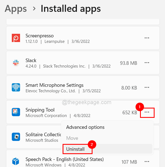Open more options for Speech Pack
Image resolution: width=165 pixels, height=167 pixels.
click(147, 162)
